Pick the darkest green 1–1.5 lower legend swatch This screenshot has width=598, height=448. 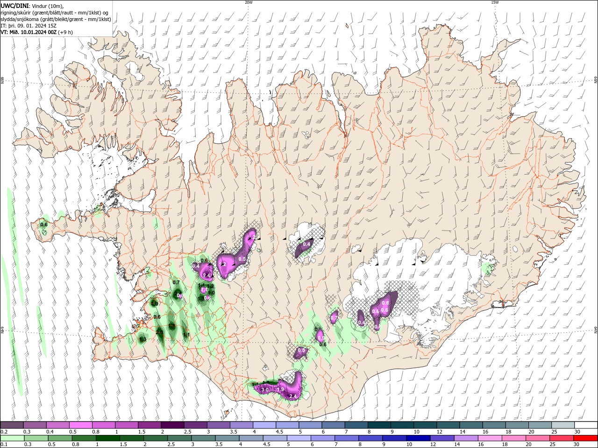point(108,438)
